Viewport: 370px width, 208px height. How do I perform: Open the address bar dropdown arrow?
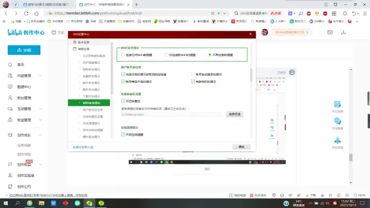click(x=224, y=13)
